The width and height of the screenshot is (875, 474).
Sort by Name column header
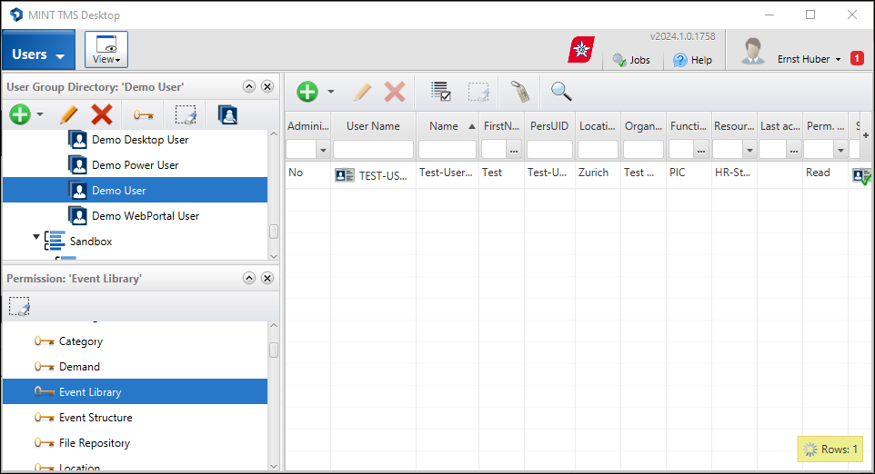click(447, 126)
